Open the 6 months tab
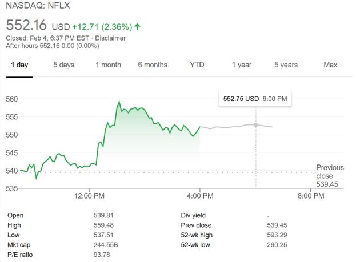 pos(153,65)
